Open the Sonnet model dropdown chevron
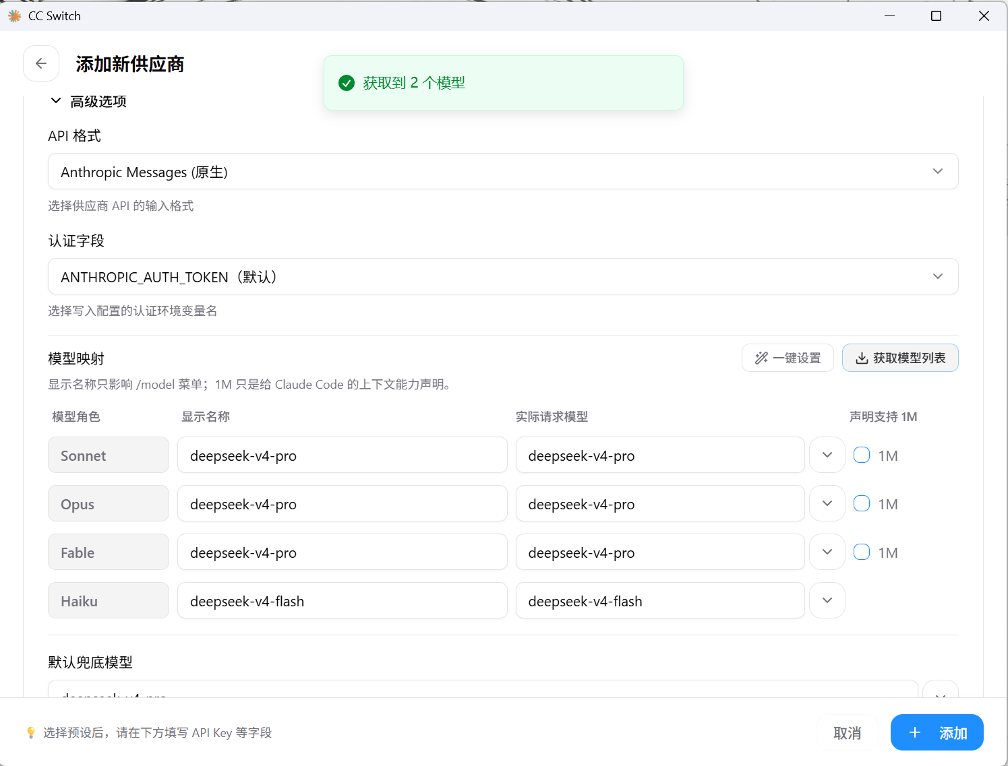The height and width of the screenshot is (766, 1008). pyautogui.click(x=827, y=455)
